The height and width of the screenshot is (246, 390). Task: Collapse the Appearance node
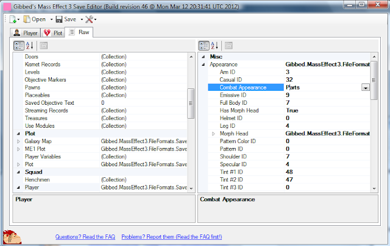pos(203,65)
